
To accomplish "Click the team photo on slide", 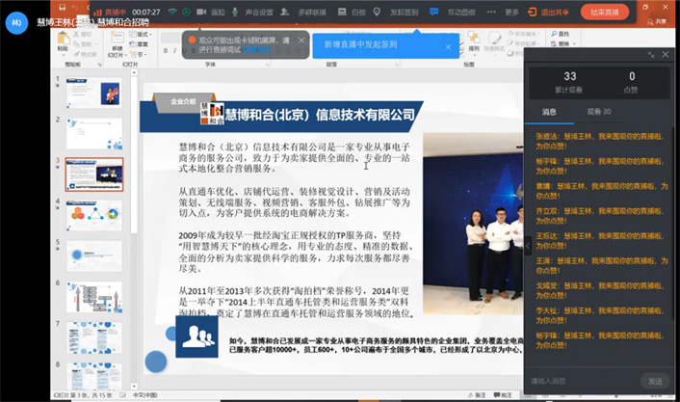I will point(473,224).
